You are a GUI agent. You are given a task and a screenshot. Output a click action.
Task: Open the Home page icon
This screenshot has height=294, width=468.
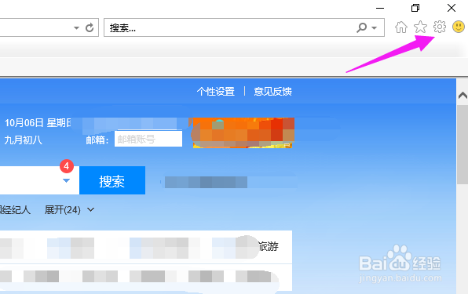(x=400, y=27)
